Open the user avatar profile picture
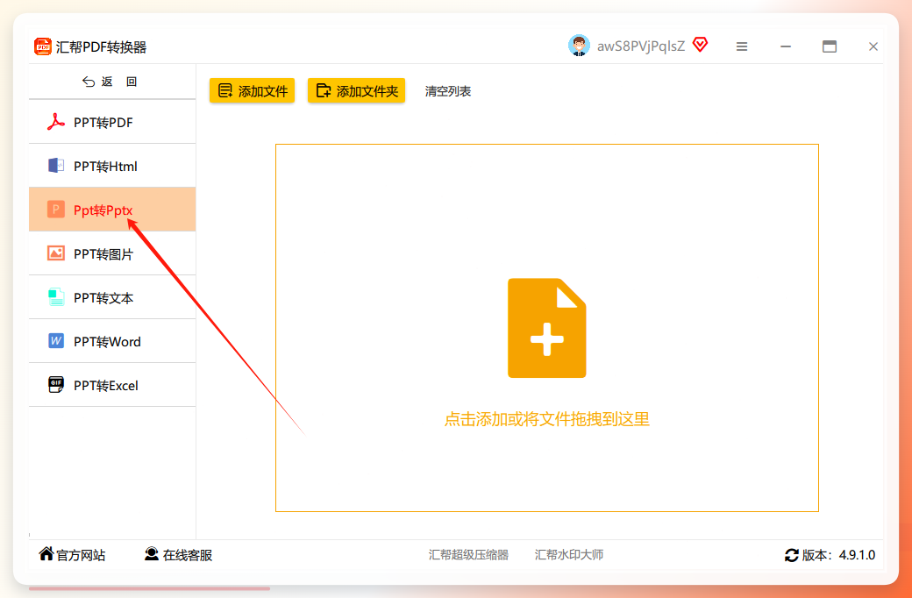Screen dimensions: 912x598 point(579,46)
